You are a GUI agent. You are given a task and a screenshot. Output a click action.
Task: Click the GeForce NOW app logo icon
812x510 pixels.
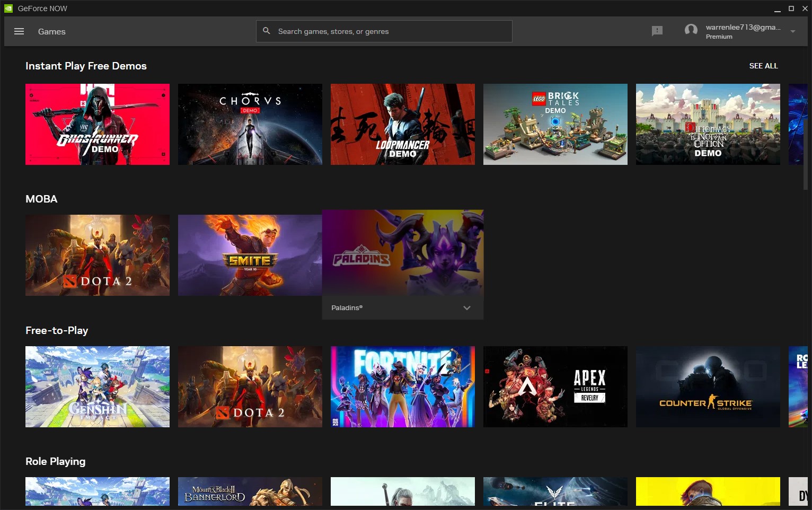(8, 8)
